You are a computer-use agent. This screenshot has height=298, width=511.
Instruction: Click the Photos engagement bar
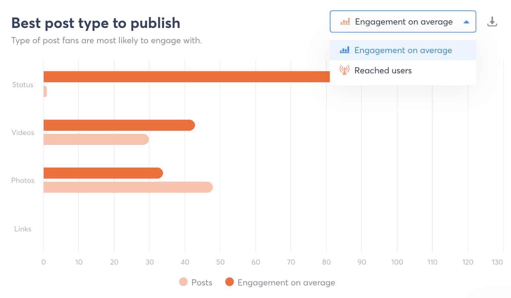[102, 172]
